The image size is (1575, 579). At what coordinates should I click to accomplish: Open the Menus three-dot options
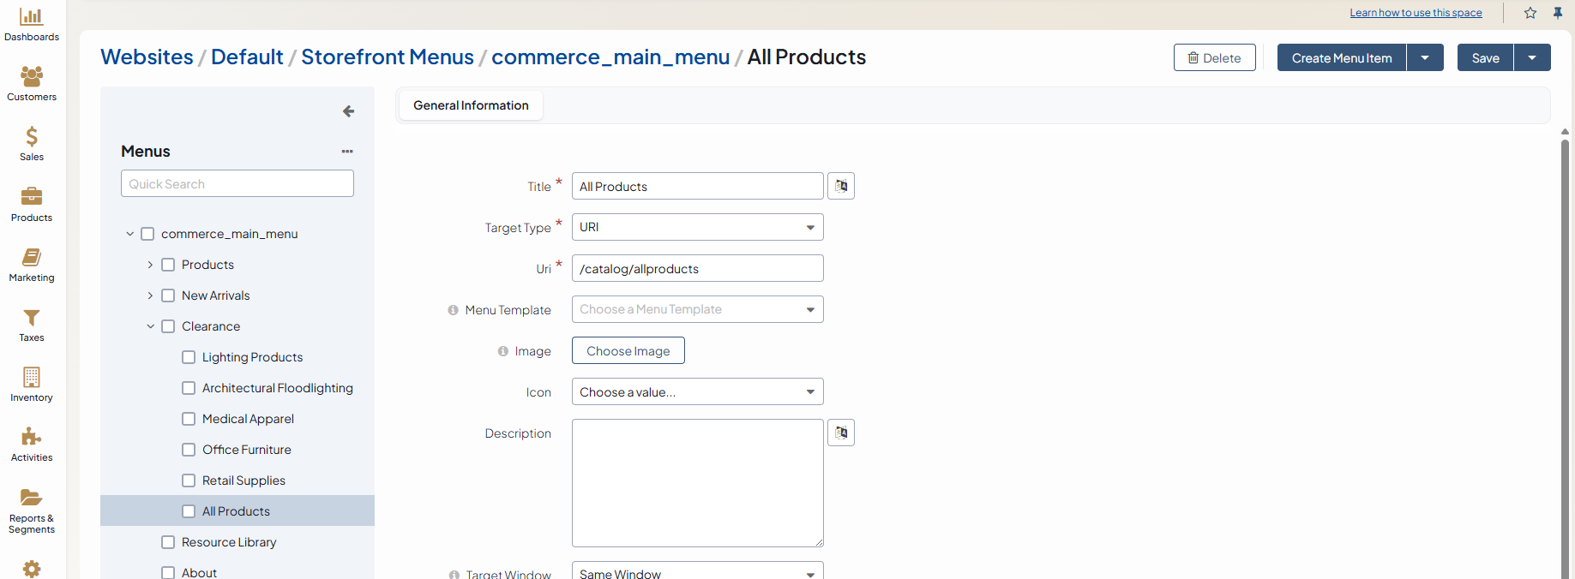point(347,152)
